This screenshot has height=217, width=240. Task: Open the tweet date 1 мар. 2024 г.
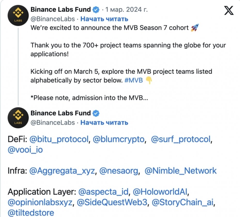coord(126,10)
